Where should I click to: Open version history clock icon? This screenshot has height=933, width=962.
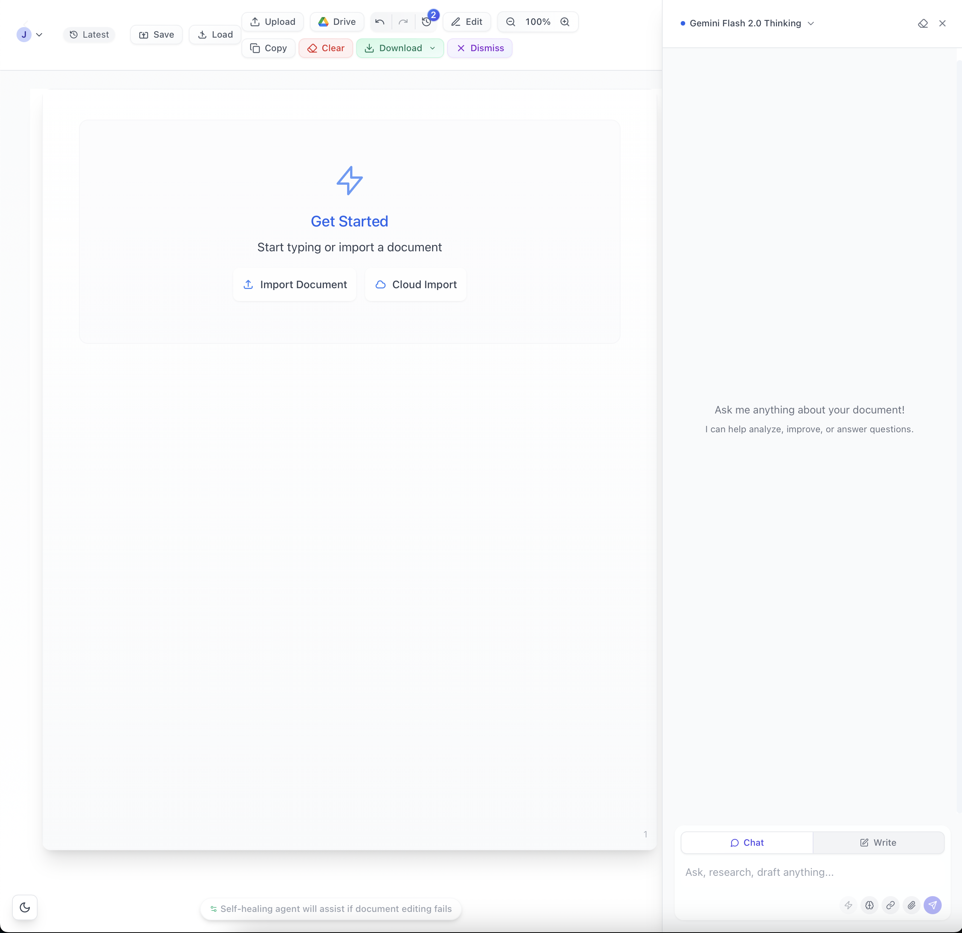pos(426,22)
